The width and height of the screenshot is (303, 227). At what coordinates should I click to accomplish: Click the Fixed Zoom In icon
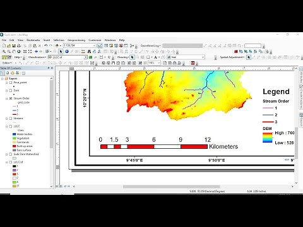[x=25, y=51]
